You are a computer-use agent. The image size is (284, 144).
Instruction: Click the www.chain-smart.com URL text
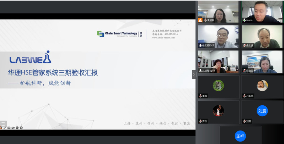164,38
